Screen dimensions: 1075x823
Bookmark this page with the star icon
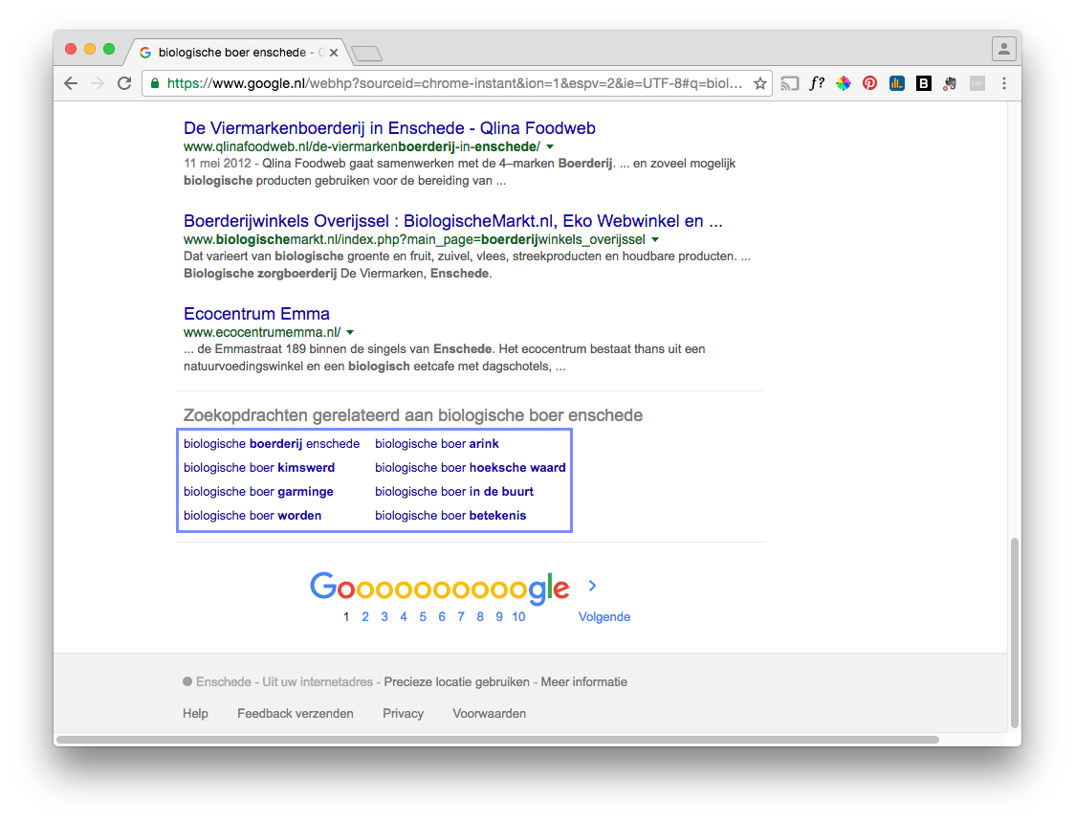click(x=759, y=83)
